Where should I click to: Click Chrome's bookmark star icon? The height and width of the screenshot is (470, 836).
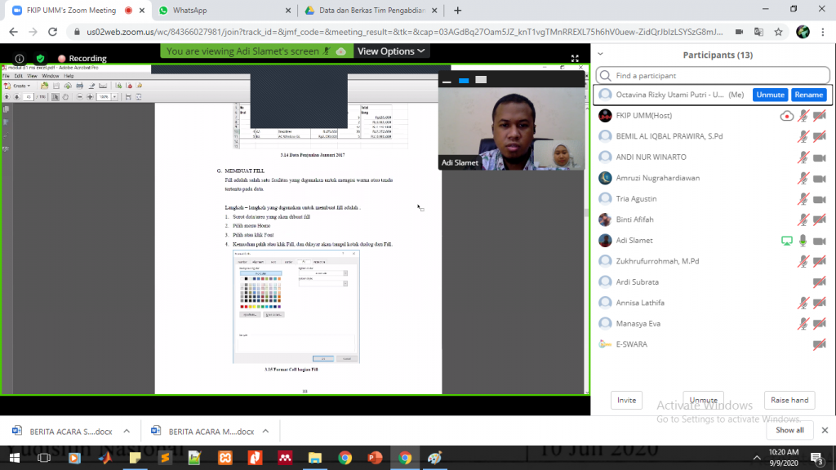click(x=779, y=32)
